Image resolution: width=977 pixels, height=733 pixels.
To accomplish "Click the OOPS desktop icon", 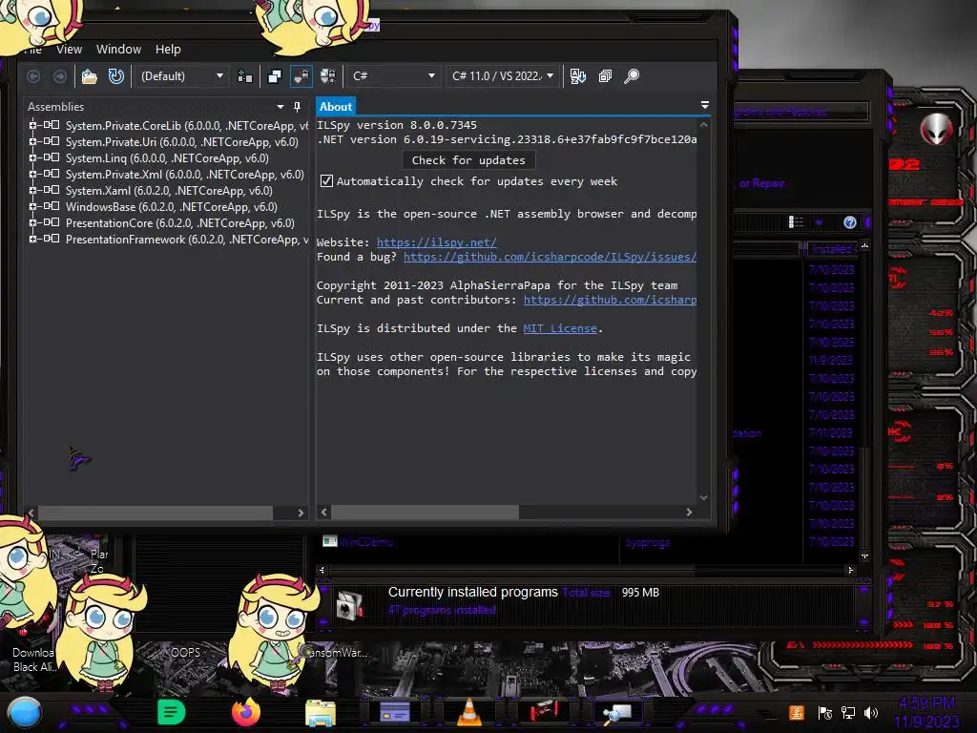I will (185, 653).
